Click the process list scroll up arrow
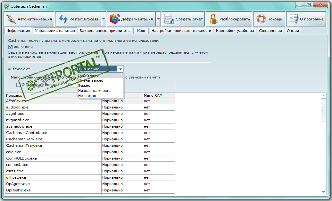This screenshot has width=332, height=201. (323, 96)
